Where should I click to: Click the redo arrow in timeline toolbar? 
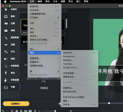(8, 111)
